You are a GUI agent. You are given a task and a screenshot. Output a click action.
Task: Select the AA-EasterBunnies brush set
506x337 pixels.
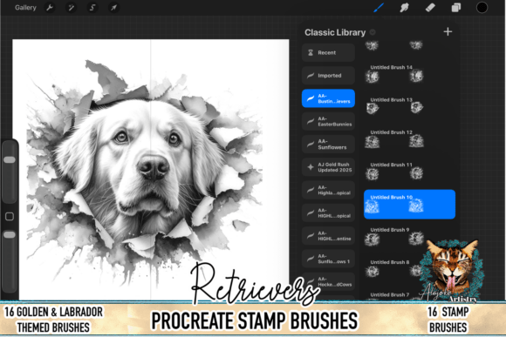[x=328, y=121]
